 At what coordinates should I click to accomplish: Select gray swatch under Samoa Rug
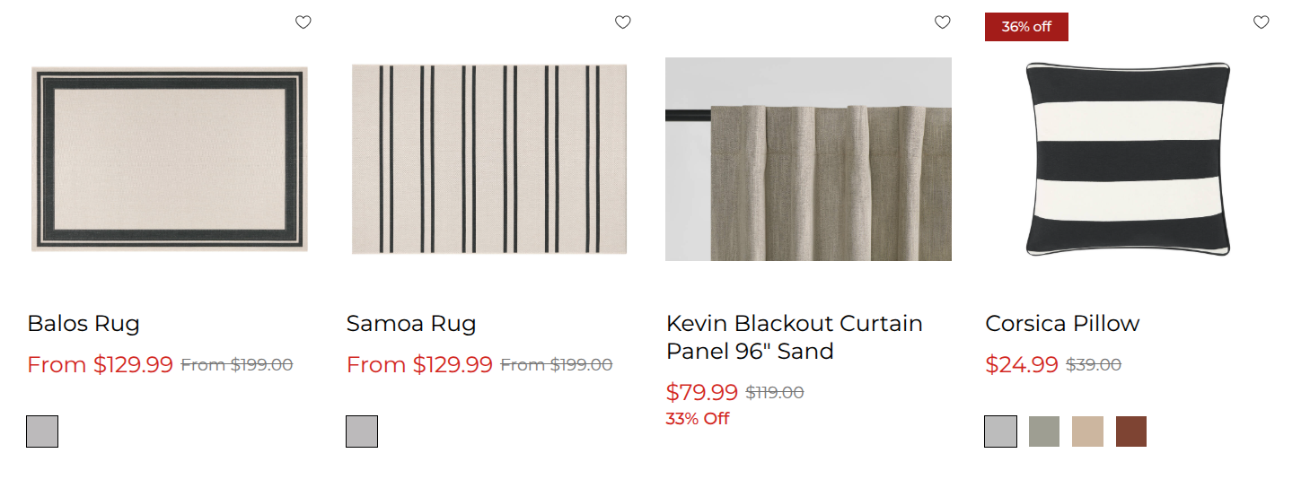(362, 431)
